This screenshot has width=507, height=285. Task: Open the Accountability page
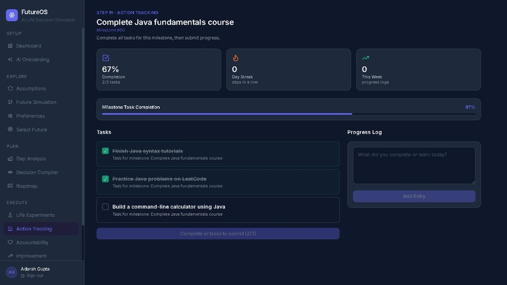[41, 242]
